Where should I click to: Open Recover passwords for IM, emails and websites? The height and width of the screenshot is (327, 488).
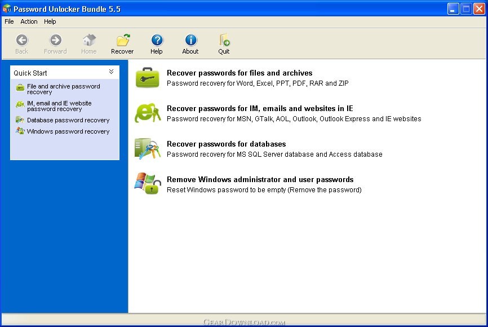260,108
